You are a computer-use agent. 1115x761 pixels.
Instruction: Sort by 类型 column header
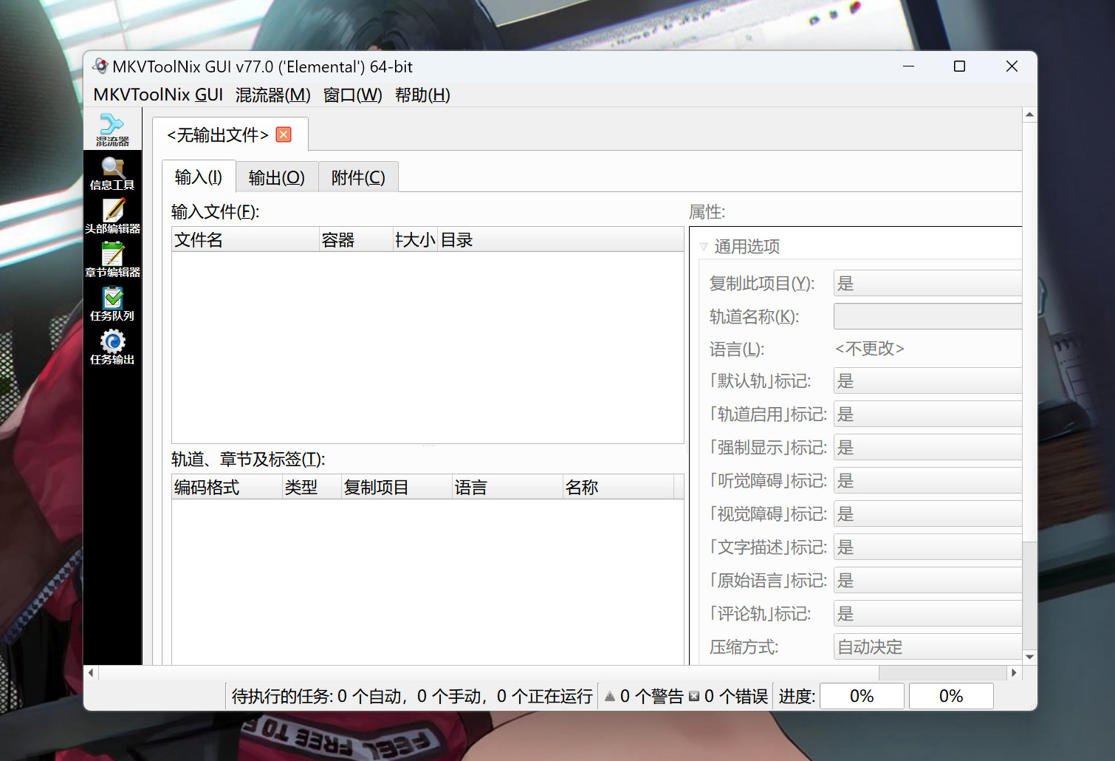tap(312, 487)
